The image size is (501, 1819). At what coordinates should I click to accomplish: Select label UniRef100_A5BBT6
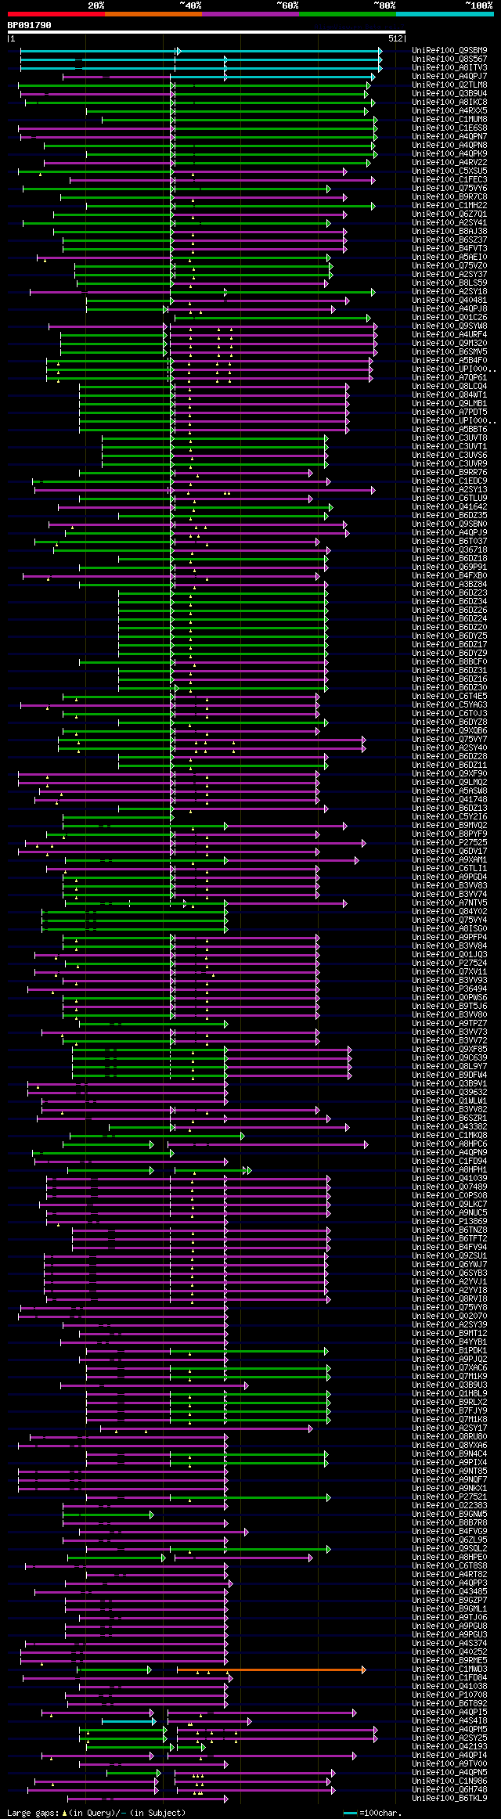click(449, 430)
